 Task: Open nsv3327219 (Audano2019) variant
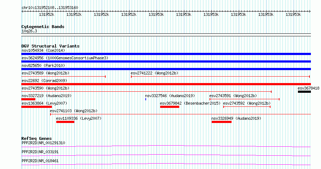click(x=47, y=96)
